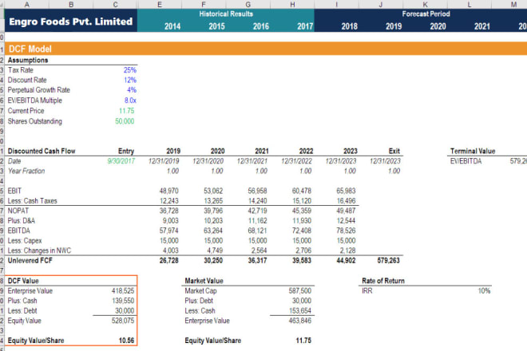This screenshot has width=527, height=351.
Task: Click the EV/EBITDA terminal value label
Action: [x=466, y=161]
